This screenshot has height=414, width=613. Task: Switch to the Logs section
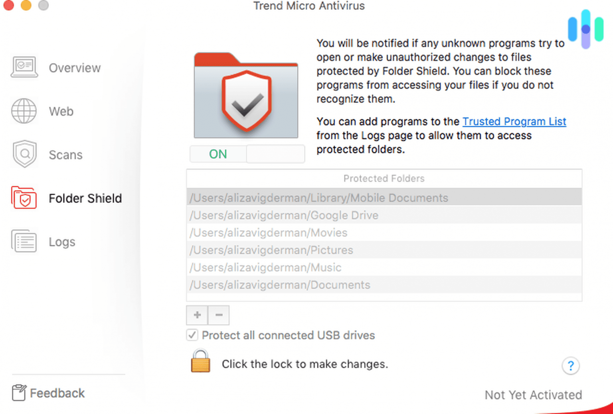click(62, 241)
